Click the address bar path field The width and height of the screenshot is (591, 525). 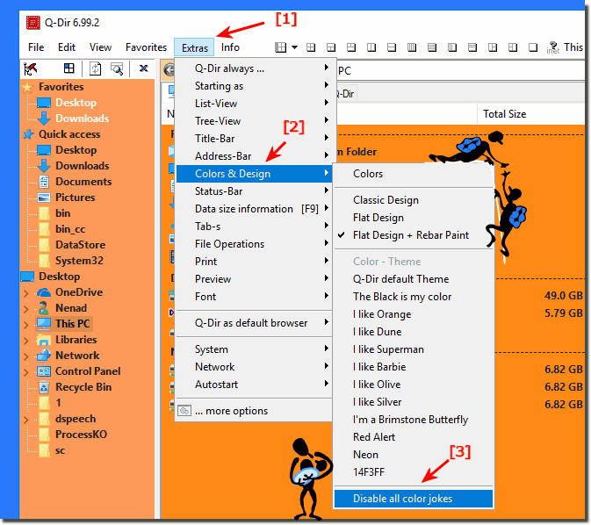tap(460, 70)
